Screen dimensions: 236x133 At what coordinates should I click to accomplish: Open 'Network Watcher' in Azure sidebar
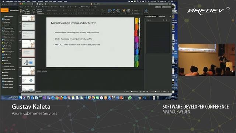8,78
